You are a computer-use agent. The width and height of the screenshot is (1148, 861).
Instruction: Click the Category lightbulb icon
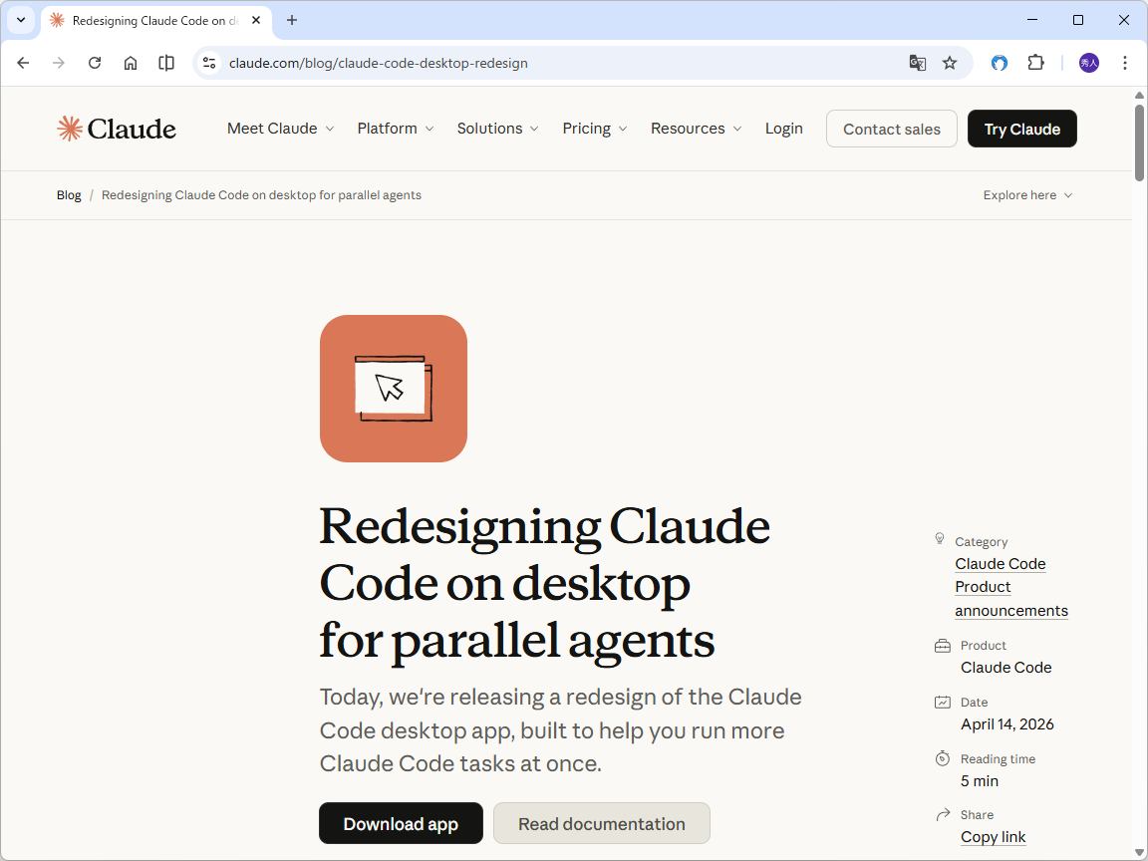(x=940, y=539)
